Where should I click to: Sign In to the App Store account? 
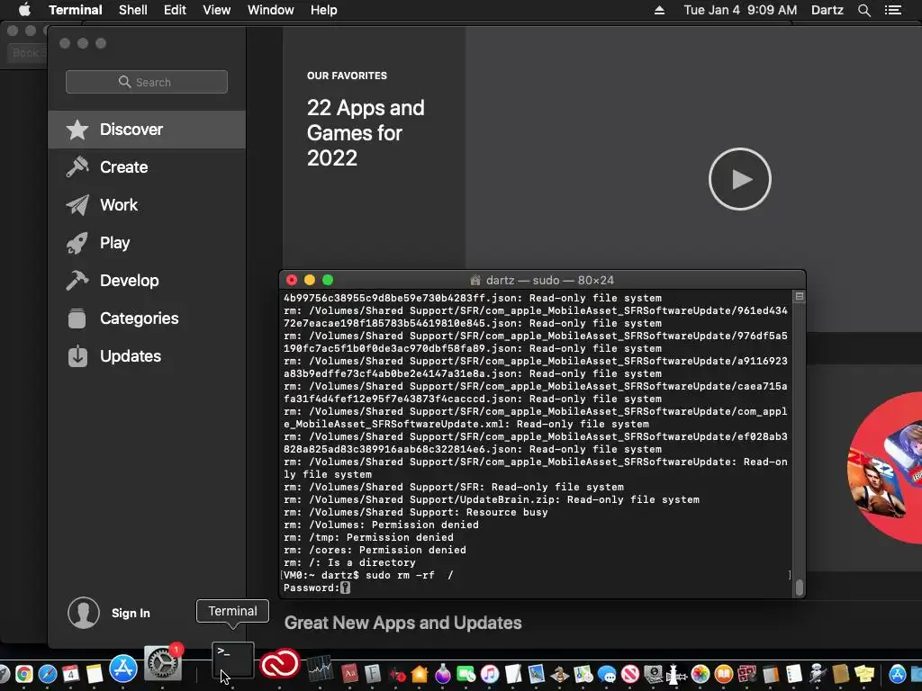coord(131,613)
